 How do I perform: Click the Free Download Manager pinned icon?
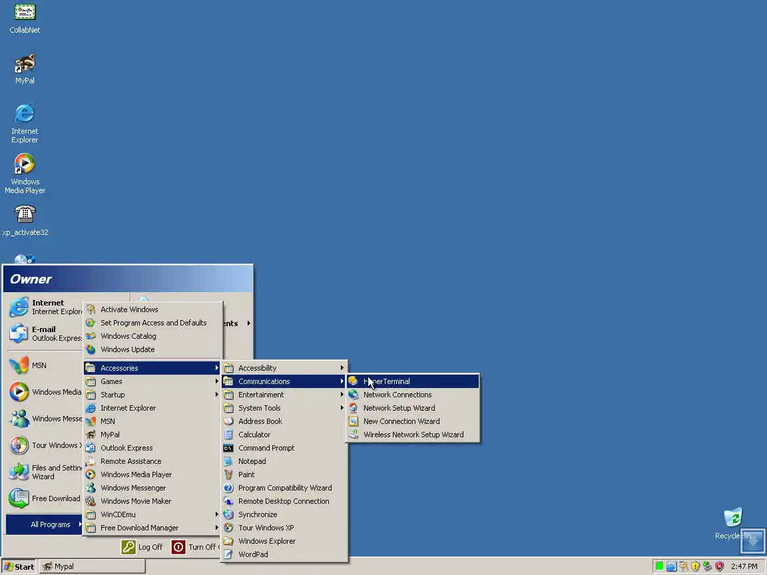click(19, 498)
